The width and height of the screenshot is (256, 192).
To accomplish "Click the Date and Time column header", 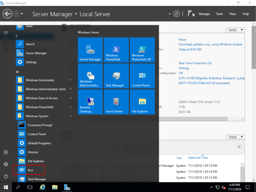I will click(x=198, y=158).
